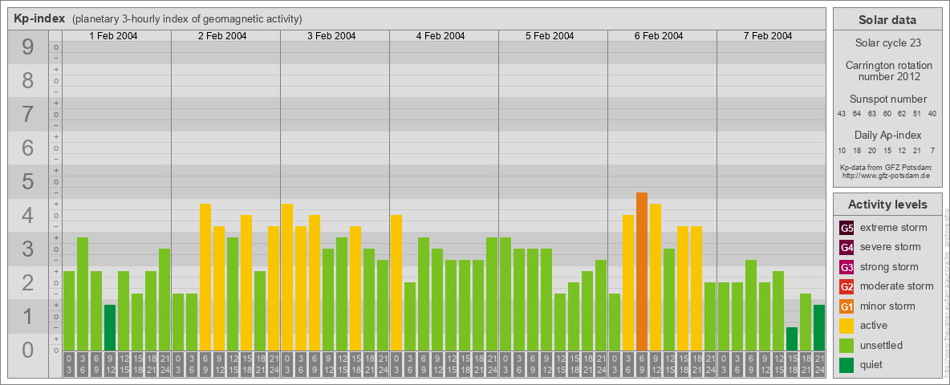Image resolution: width=950 pixels, height=385 pixels.
Task: Click the 2 Feb 6-9 yellow active bar
Action: [205, 278]
